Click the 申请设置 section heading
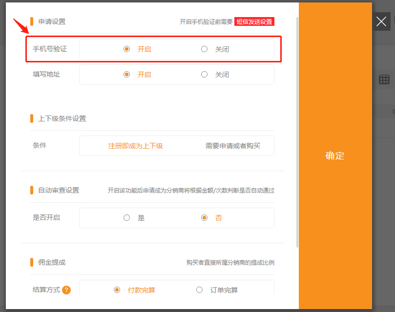This screenshot has width=395, height=312. 52,21
